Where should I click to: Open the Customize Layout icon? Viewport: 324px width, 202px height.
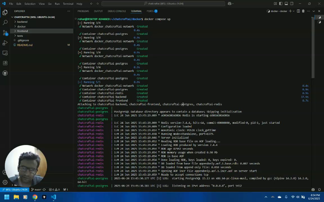[275, 3]
